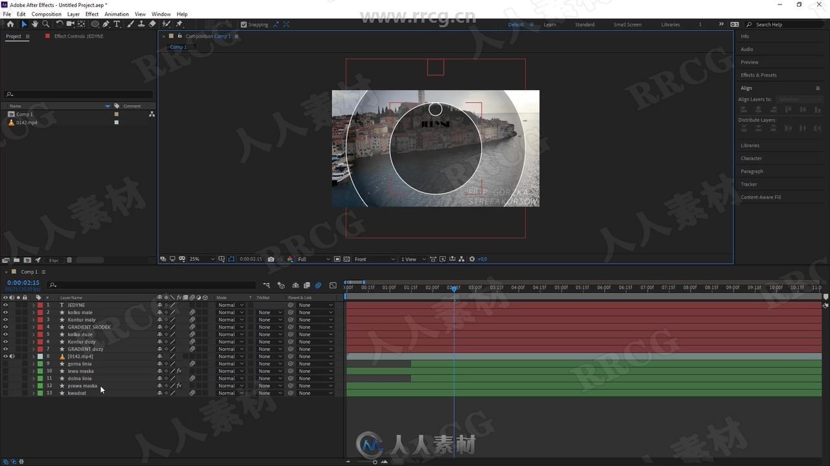This screenshot has width=830, height=466.
Task: Toggle fx switch on prawa maska layer
Action: pos(179,386)
